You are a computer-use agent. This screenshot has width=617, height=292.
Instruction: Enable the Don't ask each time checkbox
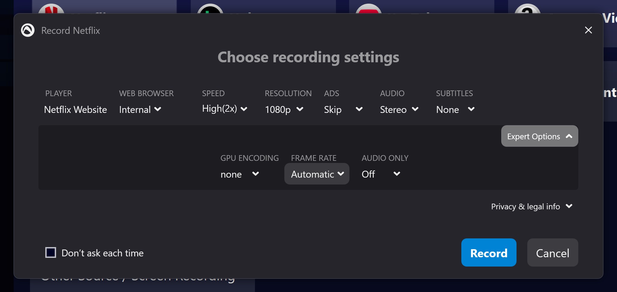[51, 253]
